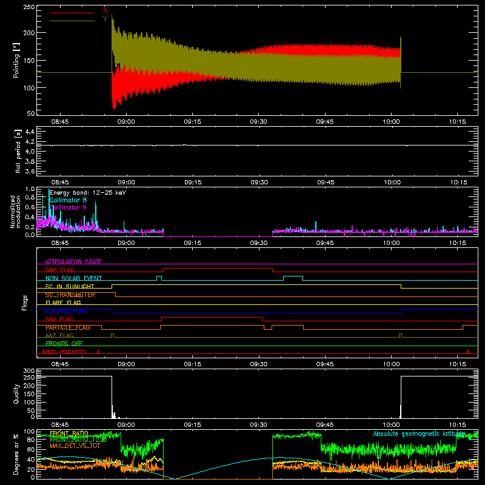Click the 09:45 time label under Quality plot
The height and width of the screenshot is (485, 485).
tap(325, 425)
